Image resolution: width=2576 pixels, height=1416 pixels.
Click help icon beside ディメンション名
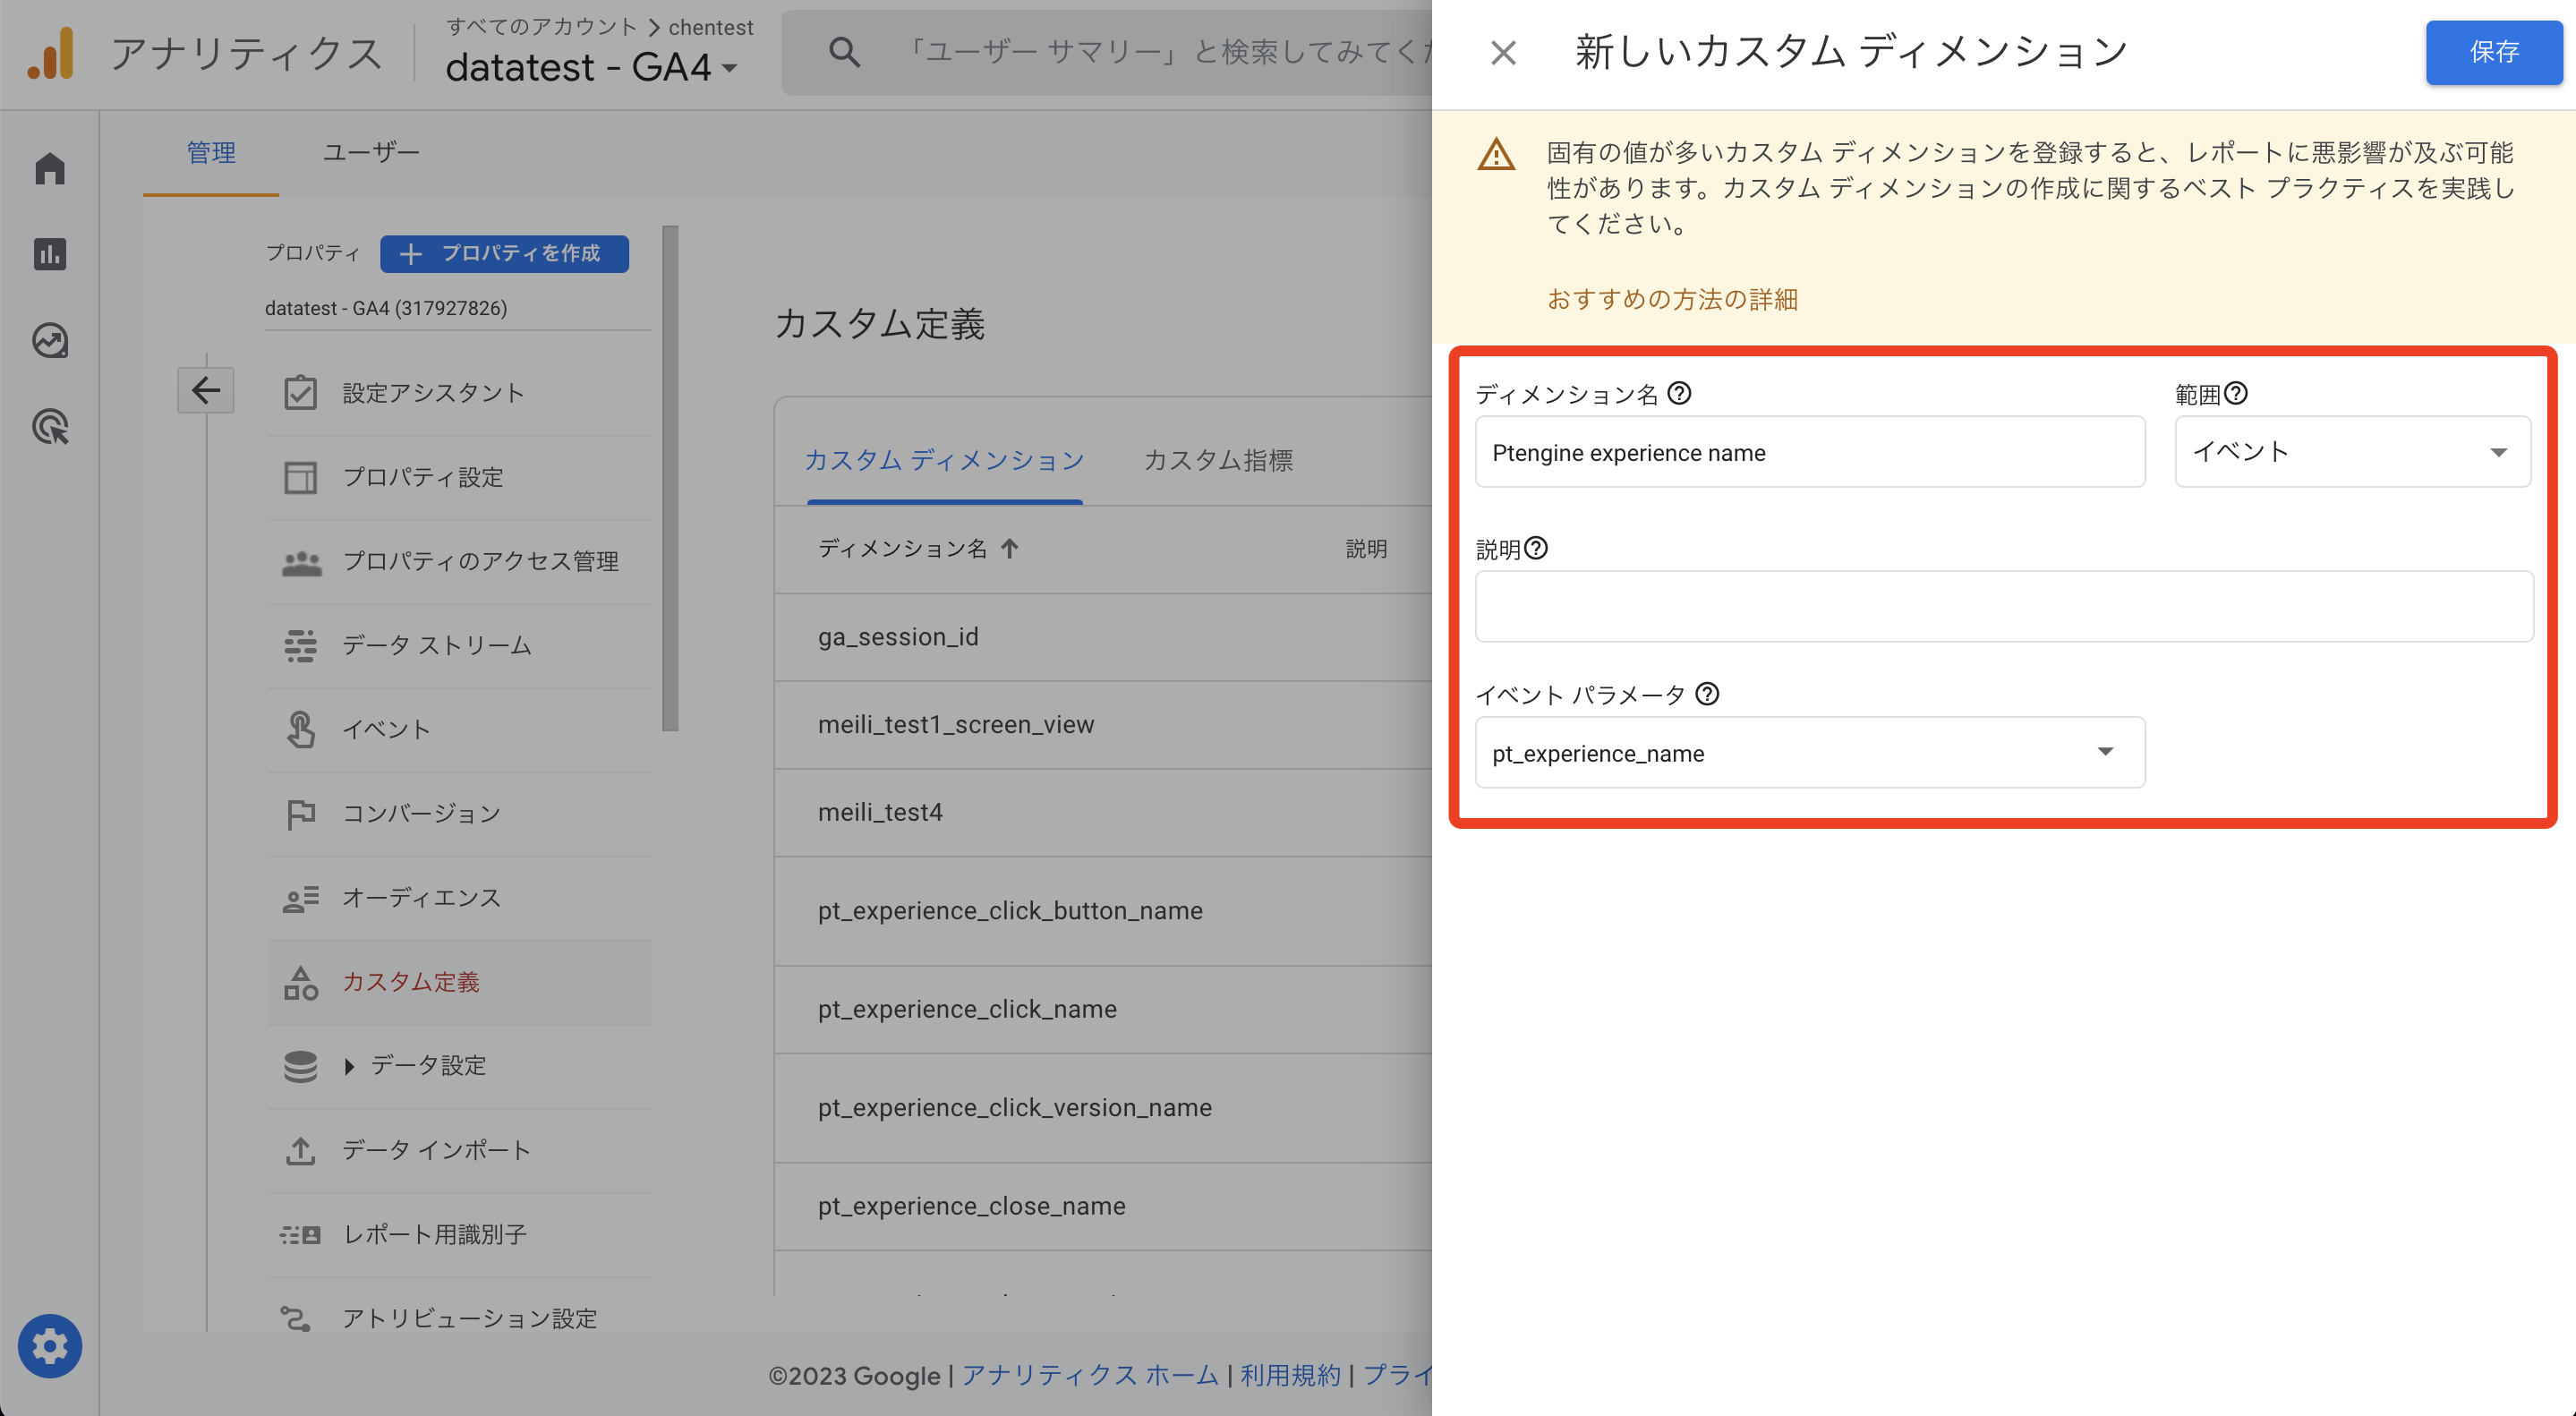1680,393
